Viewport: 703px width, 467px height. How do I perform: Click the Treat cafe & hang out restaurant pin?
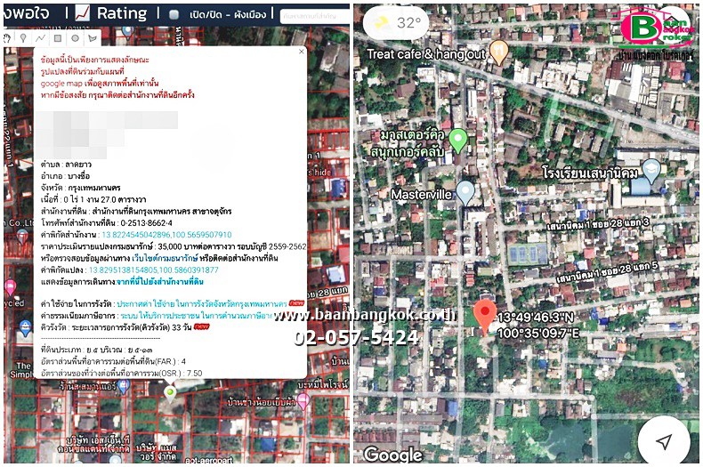point(498,52)
